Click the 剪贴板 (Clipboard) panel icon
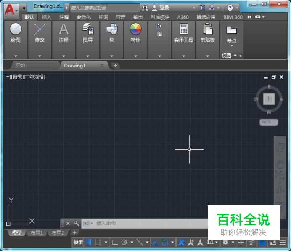Viewport: 291px width, 251px height. 207,29
